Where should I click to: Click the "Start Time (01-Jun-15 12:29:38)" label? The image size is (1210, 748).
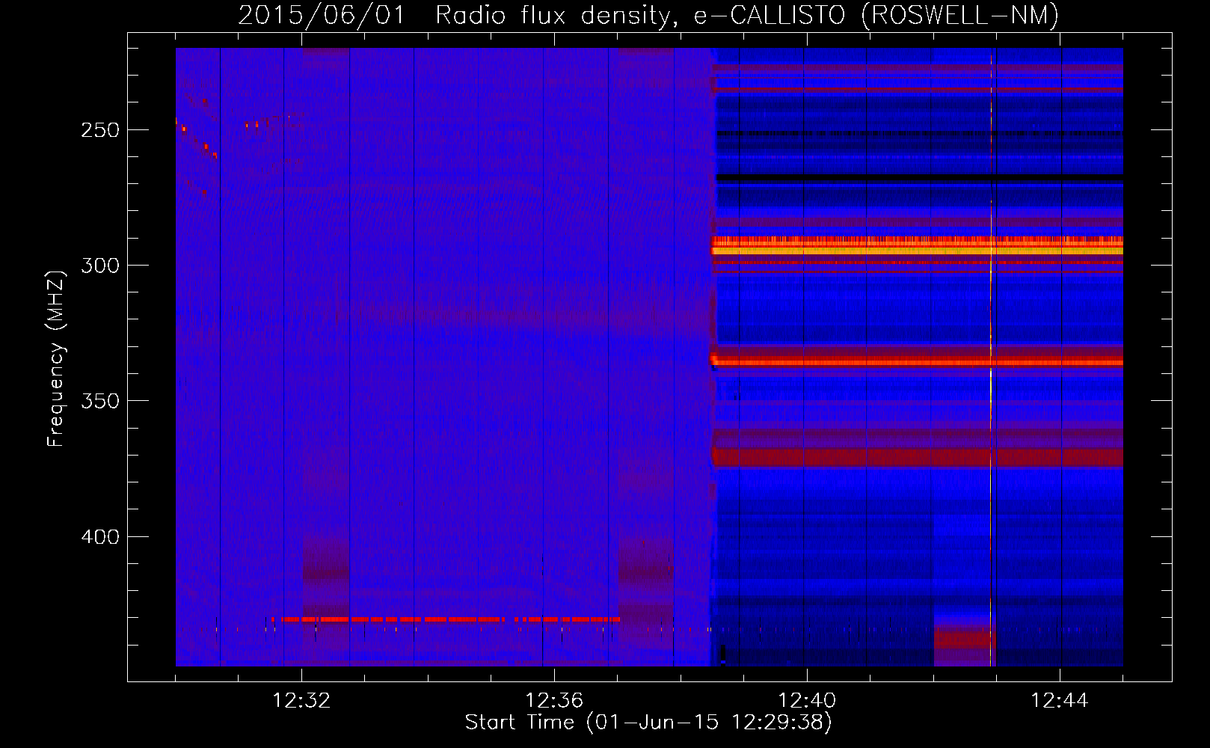(x=648, y=723)
